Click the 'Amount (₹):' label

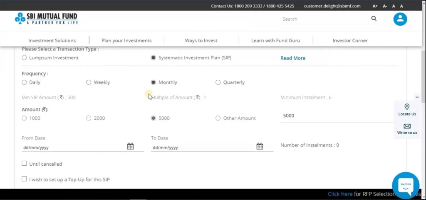(35, 109)
